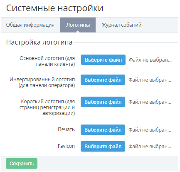Viewport: 180px width, 172px height.
Task: Click the Настройка логотипа section heading
Action: pyautogui.click(x=39, y=42)
